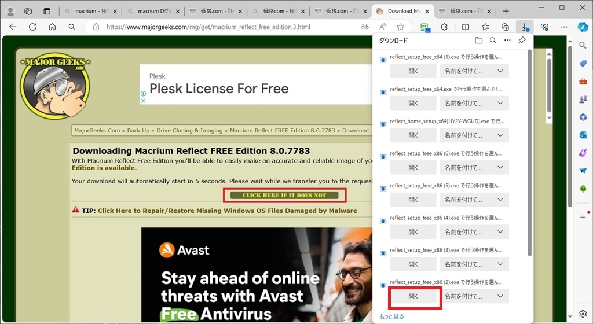Close the Plesk ad with X icon
The height and width of the screenshot is (324, 593).
coord(144,101)
